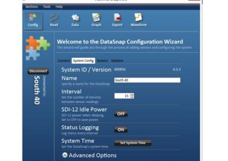The height and width of the screenshot is (161, 228).
Task: Open the Read section icon
Action: coord(54,20)
